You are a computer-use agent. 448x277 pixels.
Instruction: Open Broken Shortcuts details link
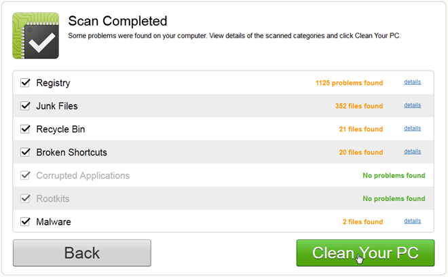coord(412,151)
